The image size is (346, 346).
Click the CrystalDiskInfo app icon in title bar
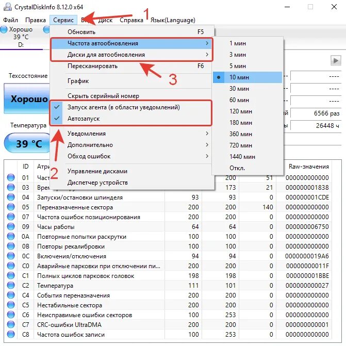[x=8, y=7]
